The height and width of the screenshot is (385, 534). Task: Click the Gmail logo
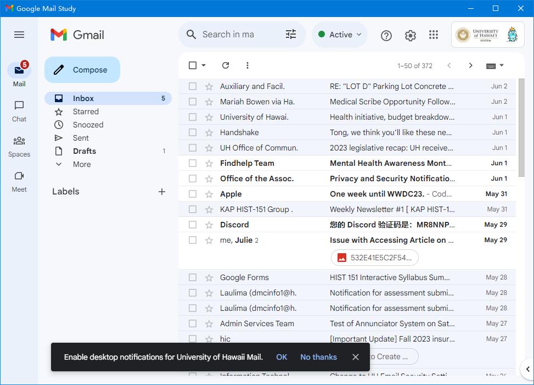(x=77, y=35)
